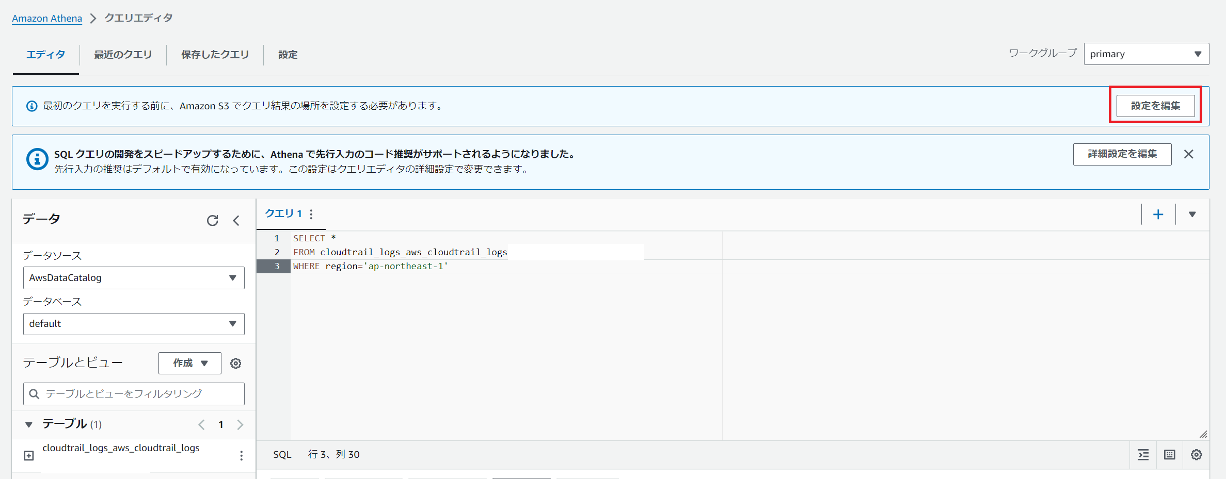Open query tabs dropdown arrow
Viewport: 1226px width, 479px height.
click(x=1192, y=214)
